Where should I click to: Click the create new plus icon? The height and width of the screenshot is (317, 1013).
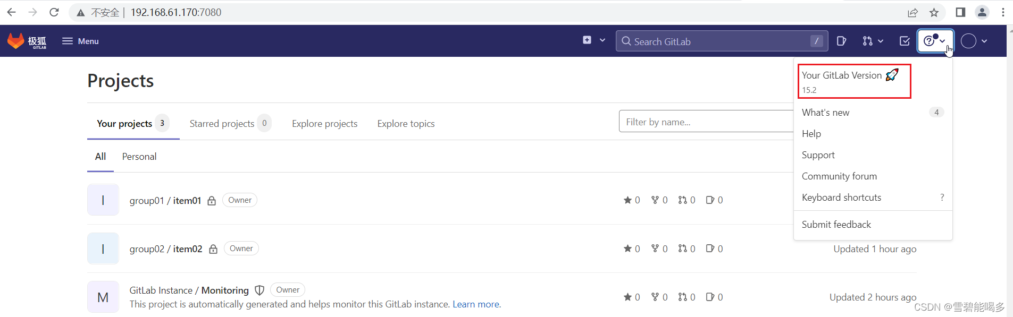587,40
